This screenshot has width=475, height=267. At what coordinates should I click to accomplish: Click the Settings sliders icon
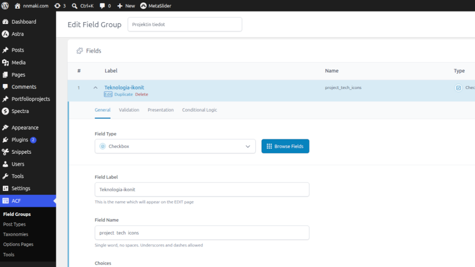click(6, 188)
